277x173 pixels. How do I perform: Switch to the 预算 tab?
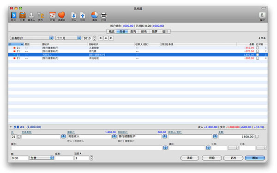[155, 31]
